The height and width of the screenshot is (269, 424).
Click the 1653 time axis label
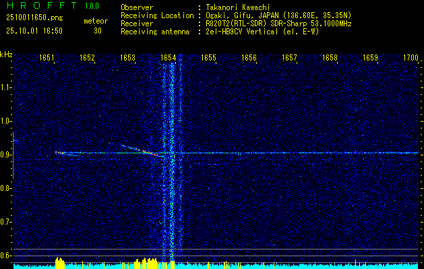[x=127, y=58]
